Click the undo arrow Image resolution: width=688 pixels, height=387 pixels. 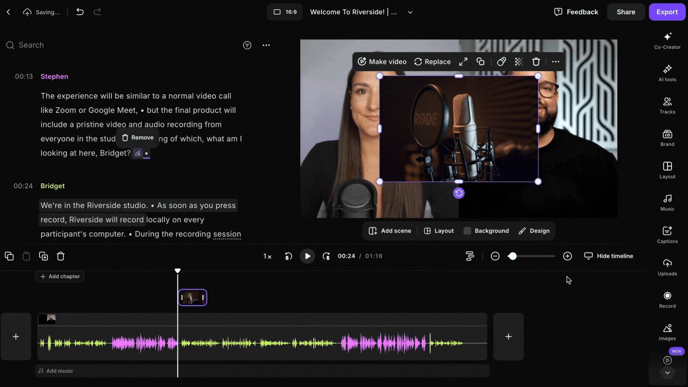80,12
